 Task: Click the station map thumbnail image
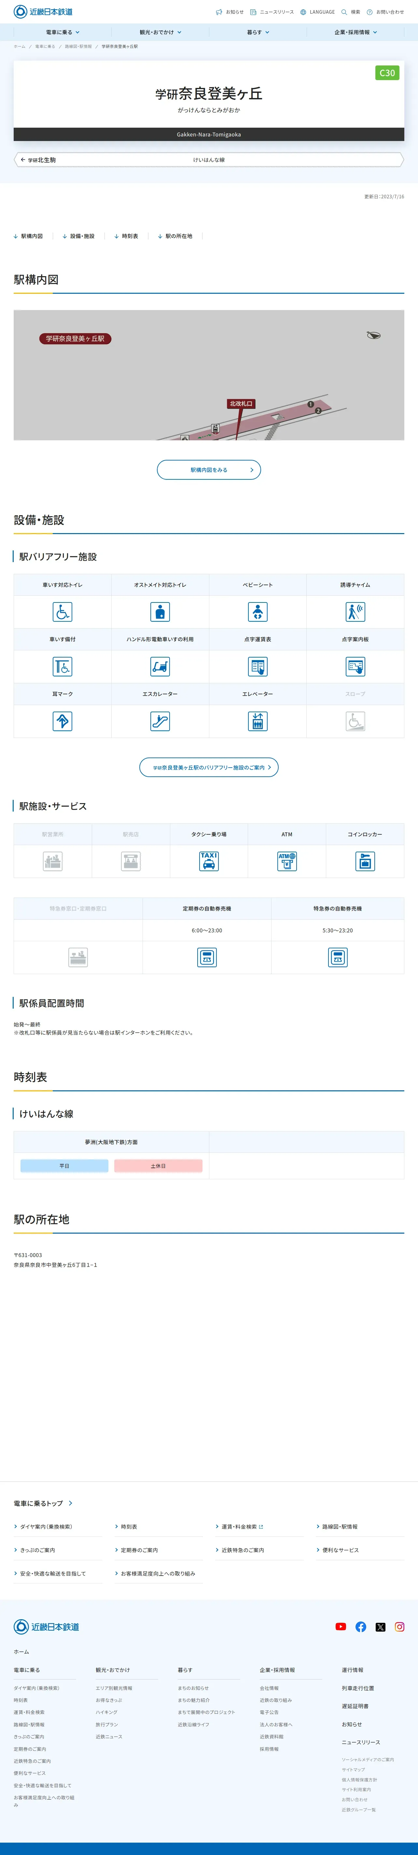(209, 375)
